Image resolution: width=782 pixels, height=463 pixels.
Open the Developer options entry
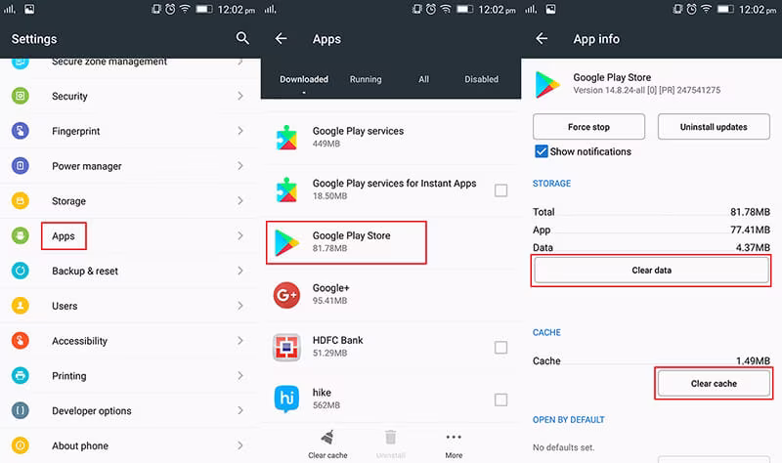(130, 410)
